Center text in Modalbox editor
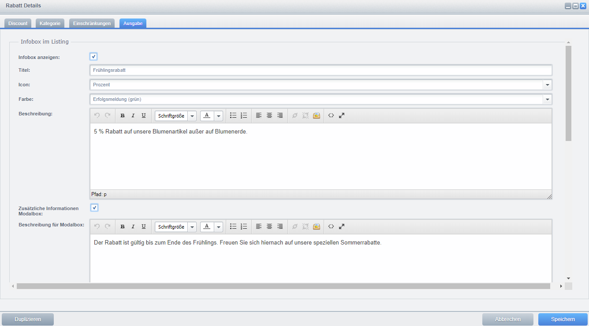 coord(269,226)
